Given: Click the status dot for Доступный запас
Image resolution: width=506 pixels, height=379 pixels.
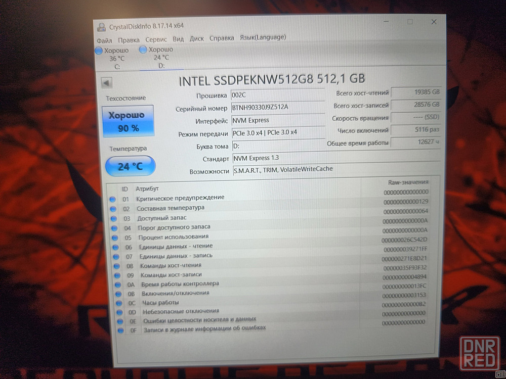Looking at the screenshot, I should [113, 218].
